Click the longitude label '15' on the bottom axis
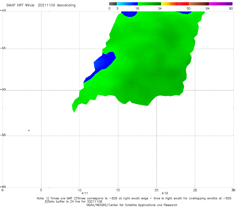 coord(118,190)
